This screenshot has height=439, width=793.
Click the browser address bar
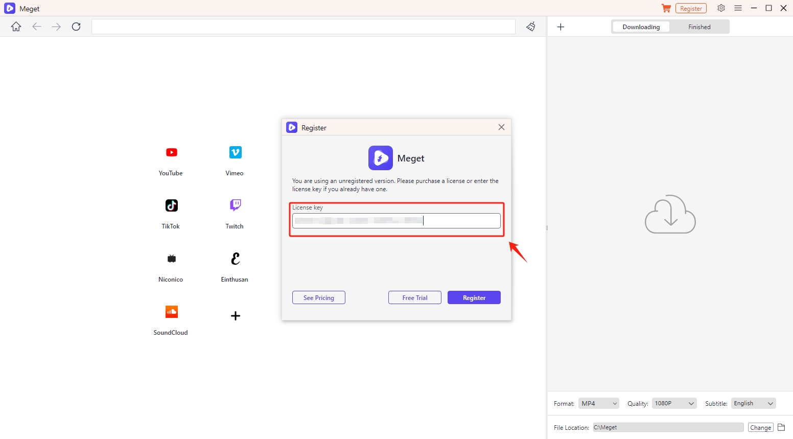click(304, 27)
